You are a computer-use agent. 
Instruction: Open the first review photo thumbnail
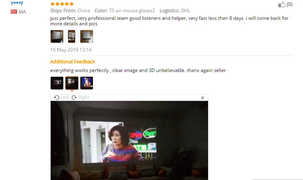[x=57, y=36]
